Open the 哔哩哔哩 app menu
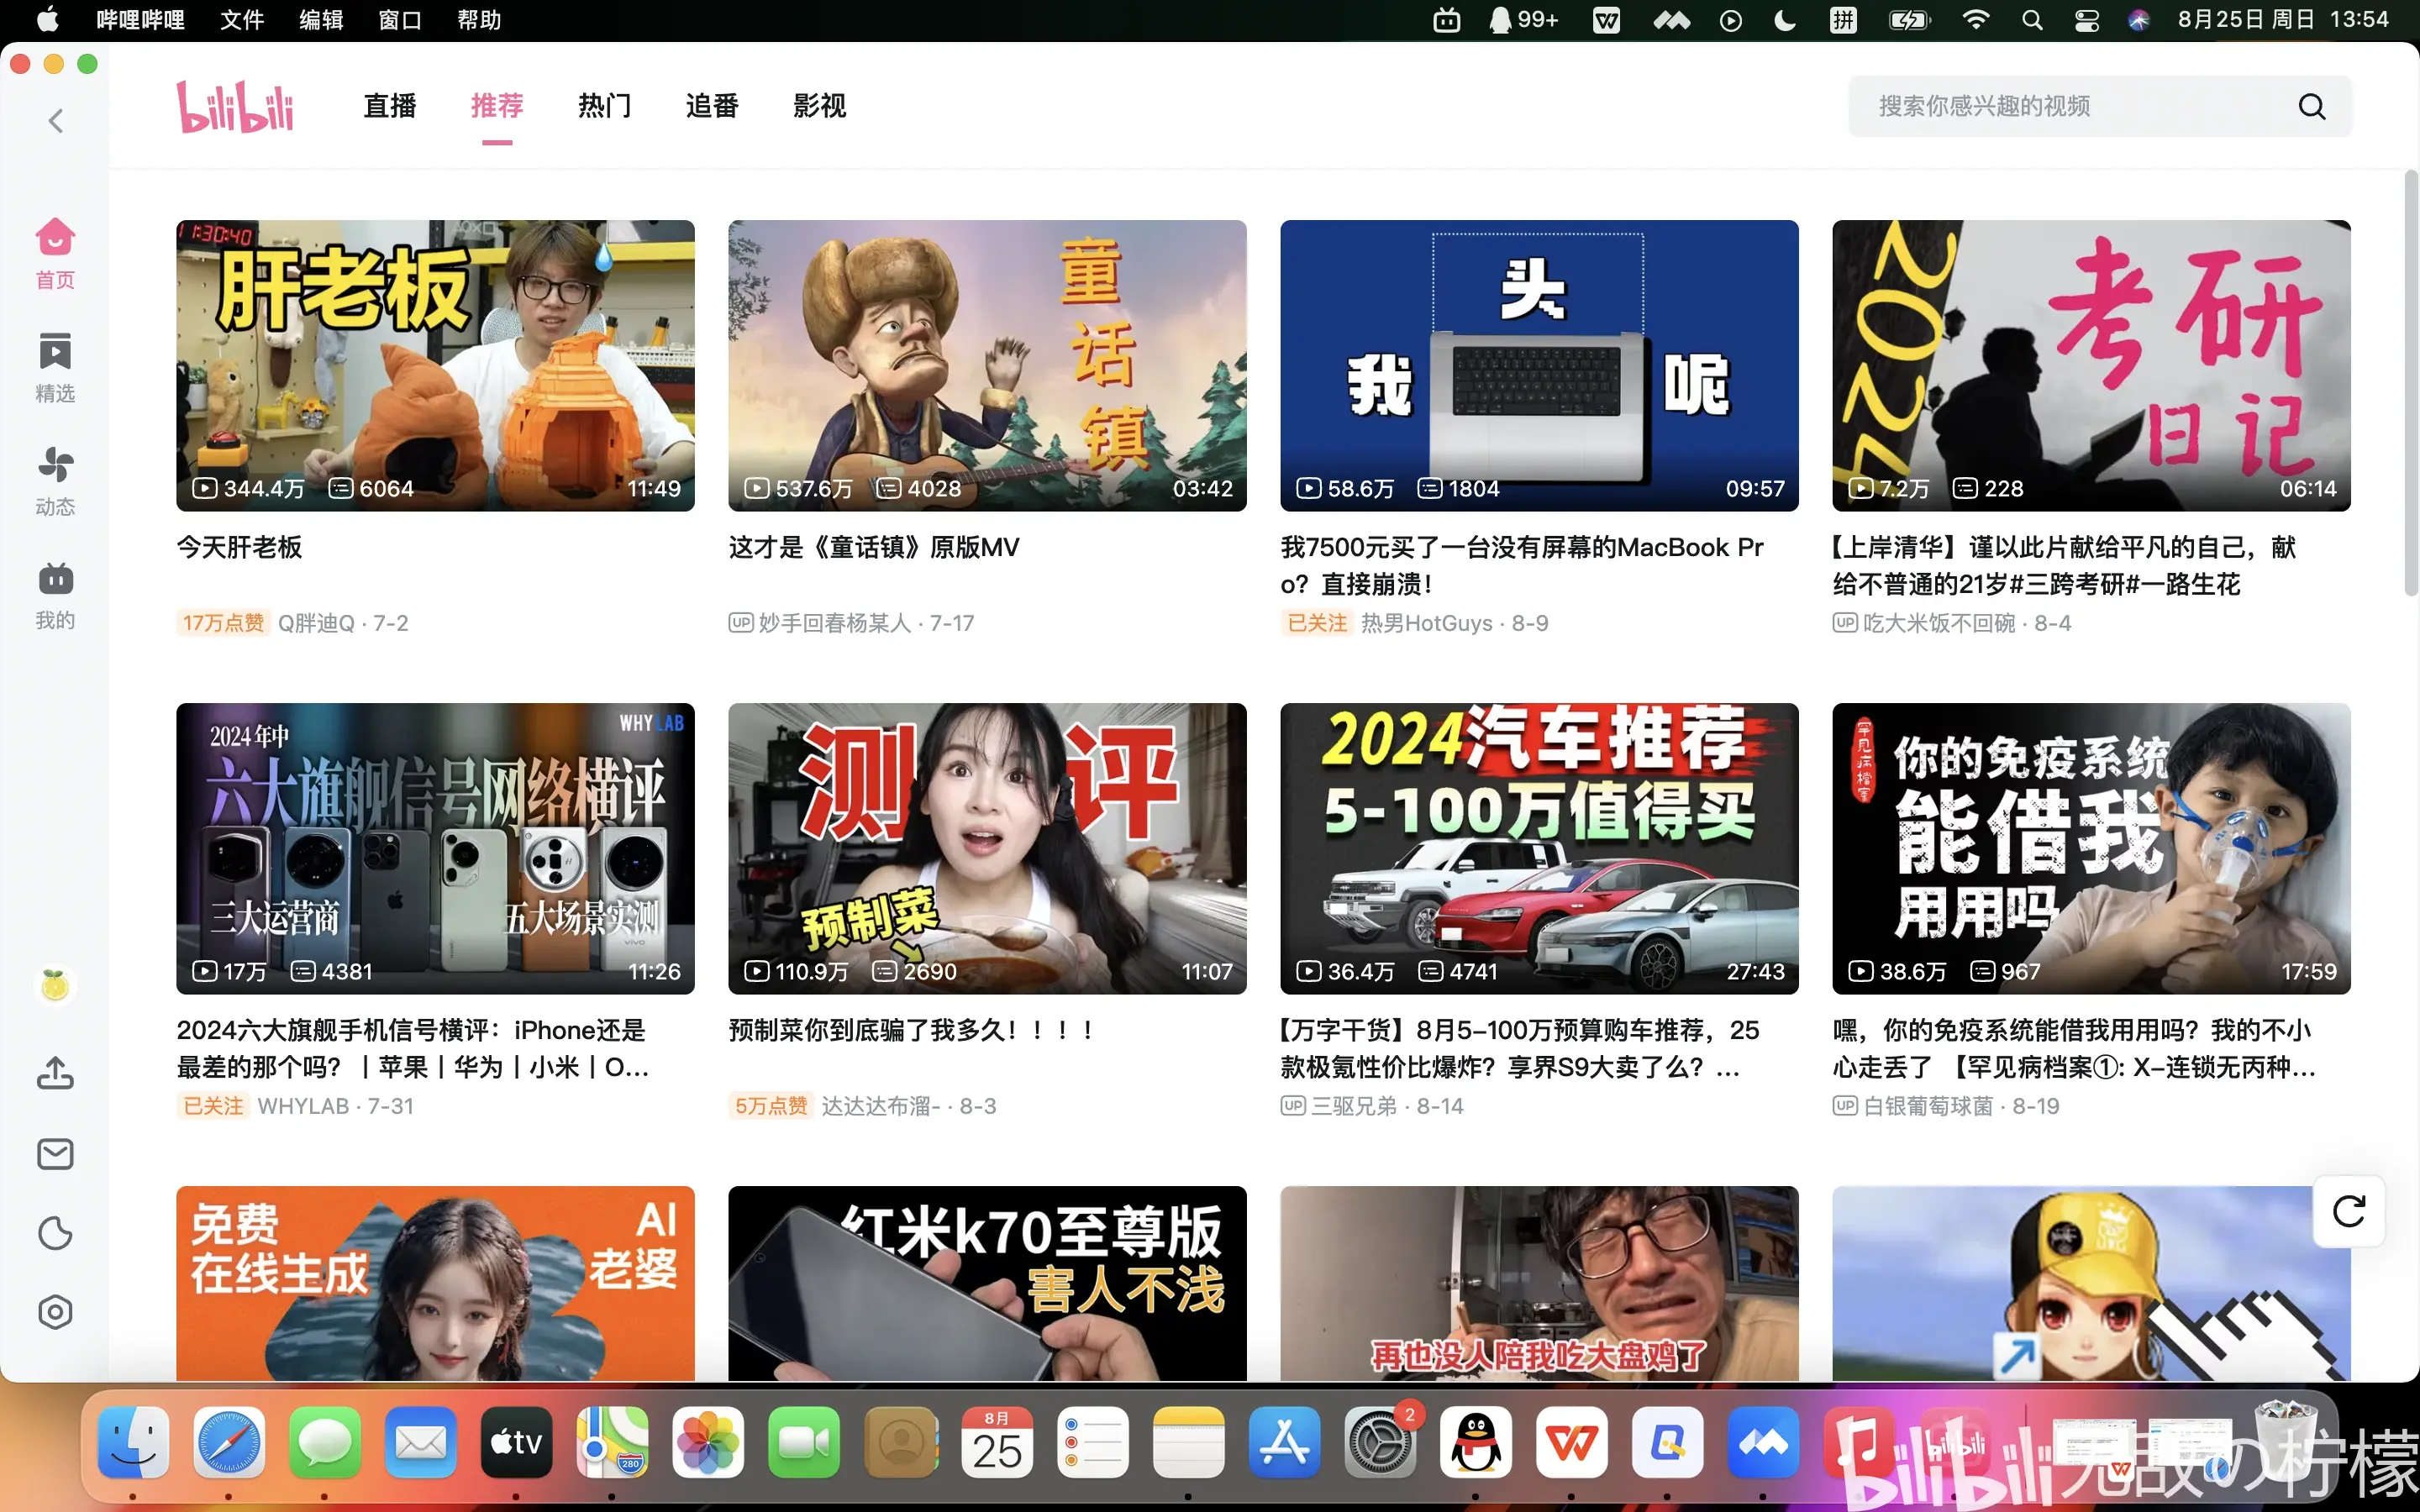2420x1512 pixels. pos(140,20)
